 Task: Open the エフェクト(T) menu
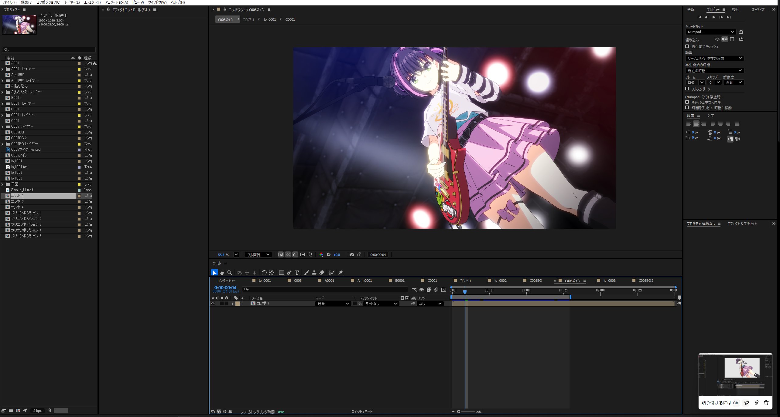coord(92,2)
